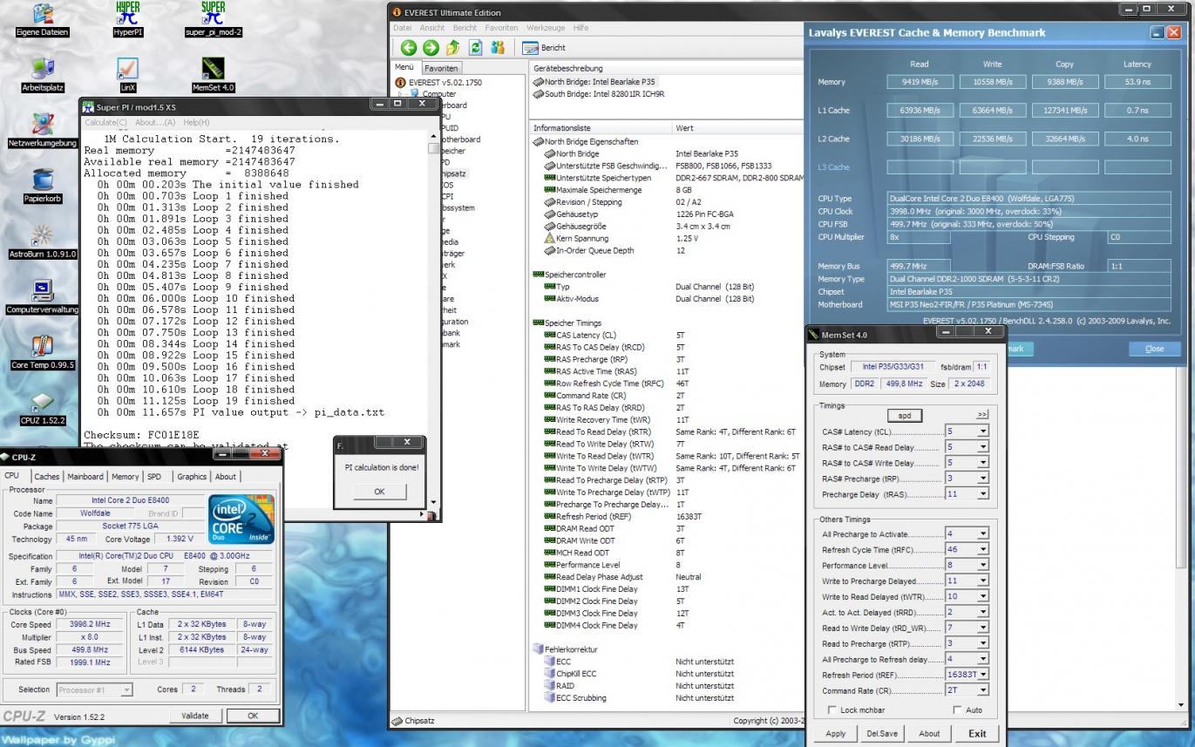Image resolution: width=1195 pixels, height=747 pixels.
Task: Click Super PI window vertical scrollbar thumb
Action: tap(433, 148)
